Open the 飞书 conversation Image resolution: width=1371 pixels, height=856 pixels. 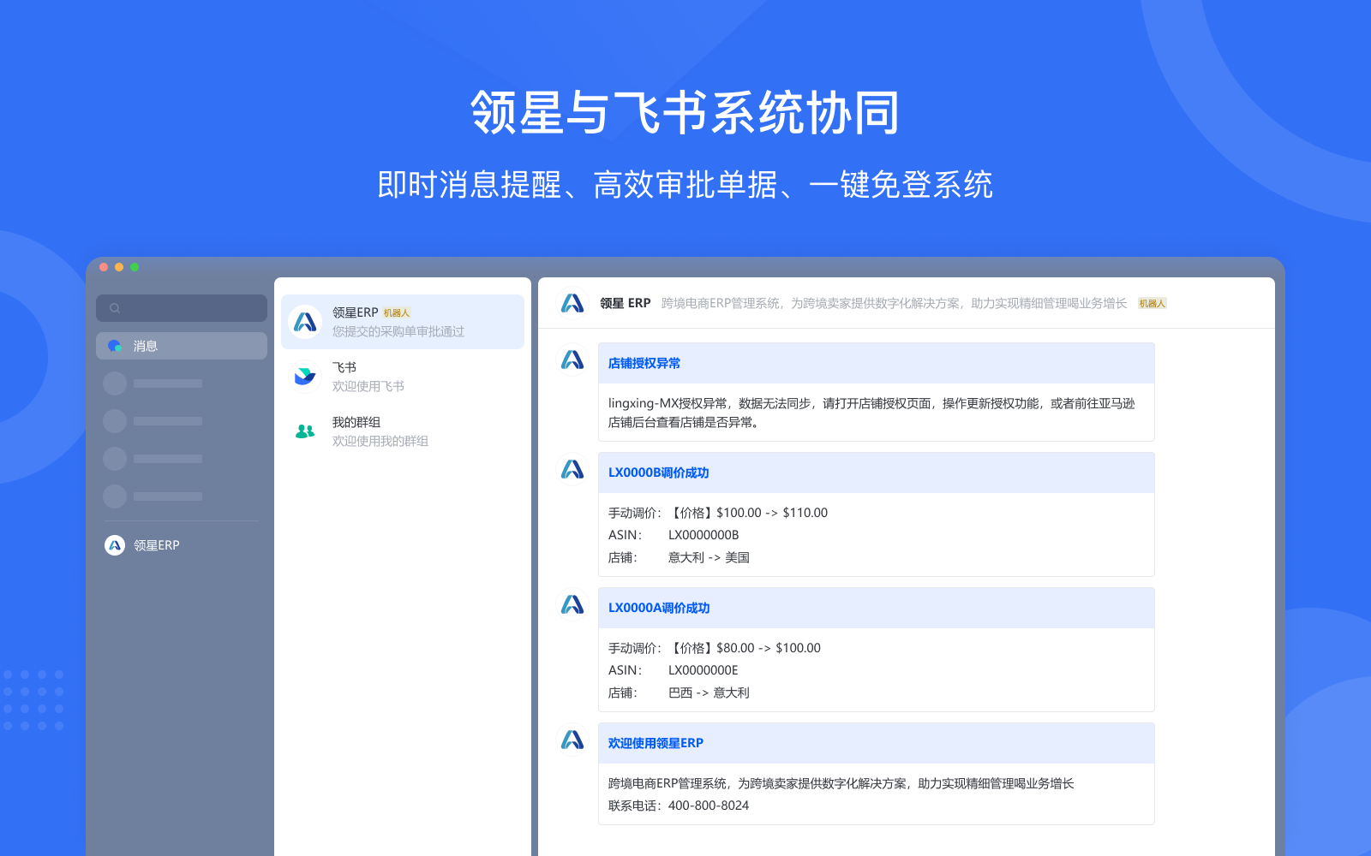click(403, 377)
